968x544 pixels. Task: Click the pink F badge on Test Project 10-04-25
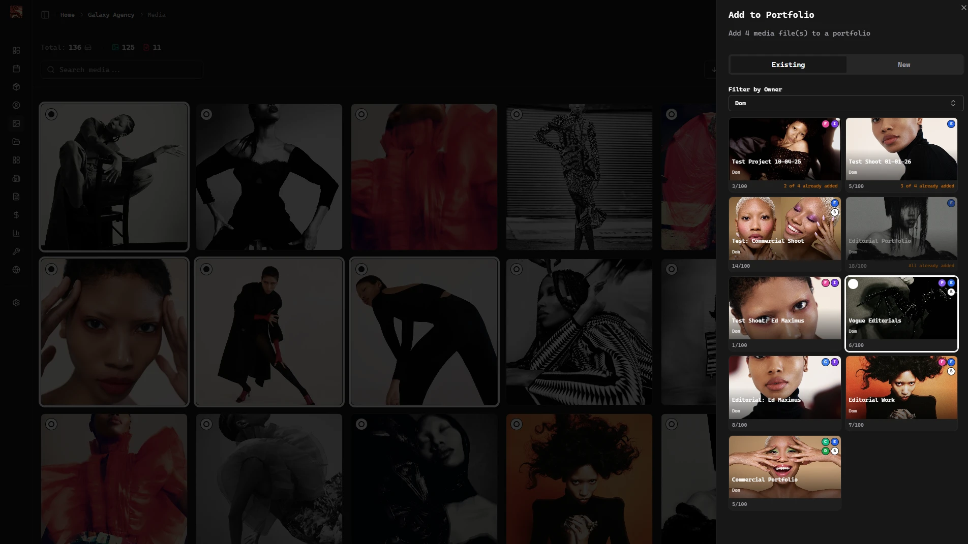pos(826,124)
